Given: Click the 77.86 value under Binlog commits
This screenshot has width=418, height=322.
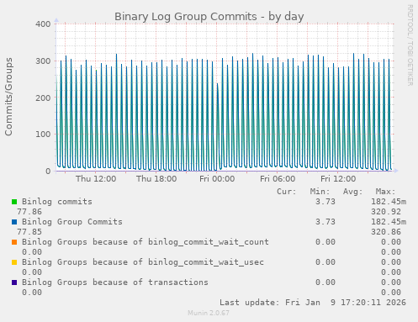Looking at the screenshot, I should tap(29, 212).
